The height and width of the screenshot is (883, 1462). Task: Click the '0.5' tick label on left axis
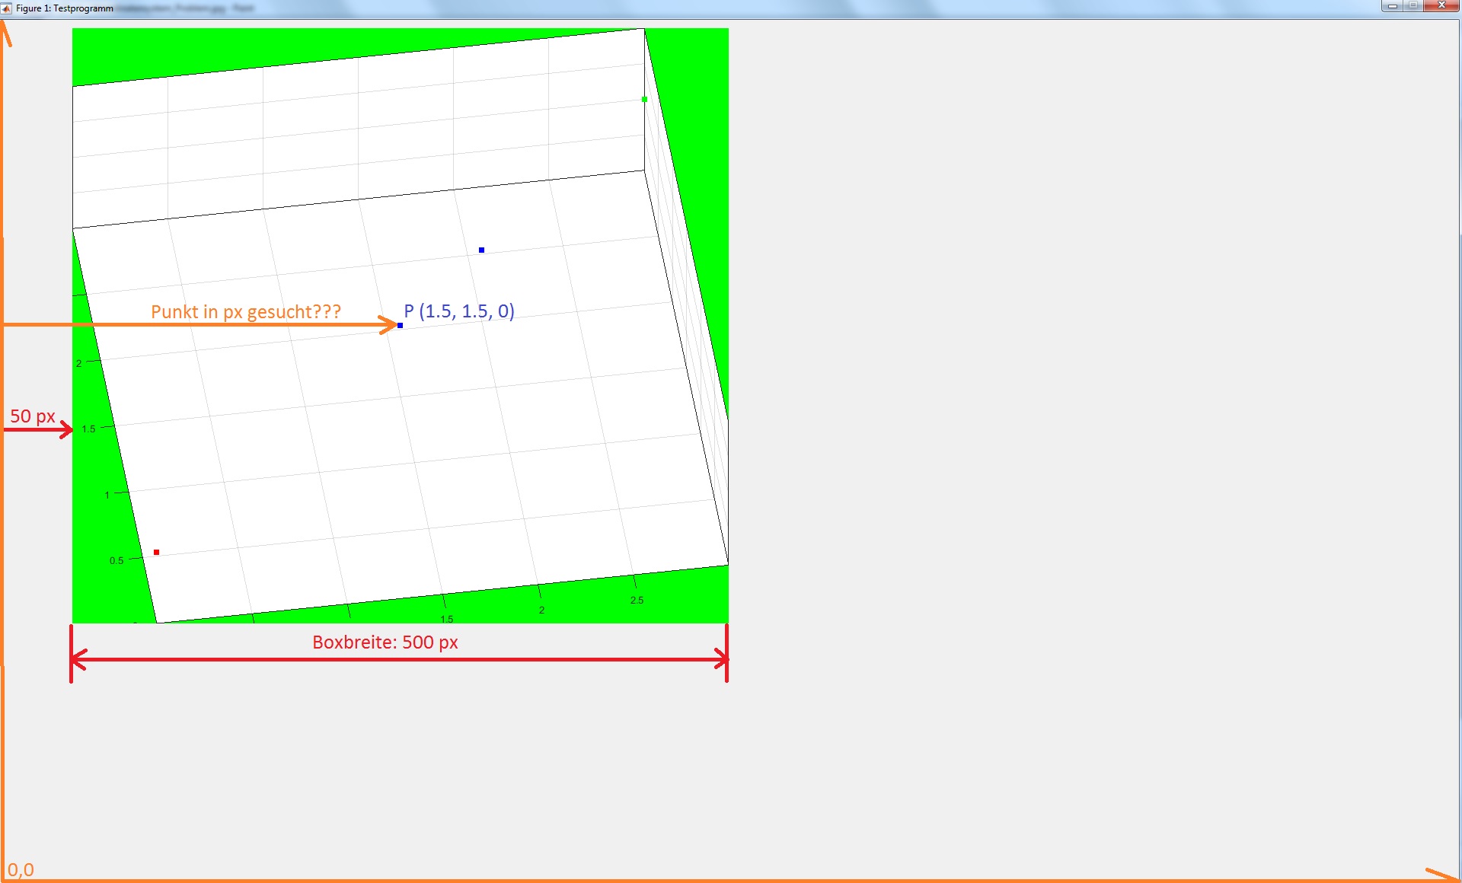pos(117,560)
